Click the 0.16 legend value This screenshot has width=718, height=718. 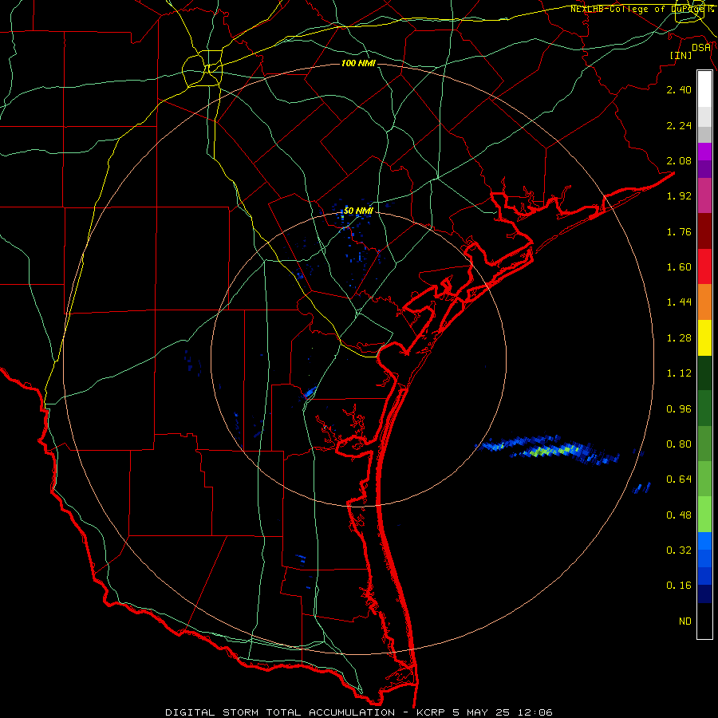[x=679, y=586]
